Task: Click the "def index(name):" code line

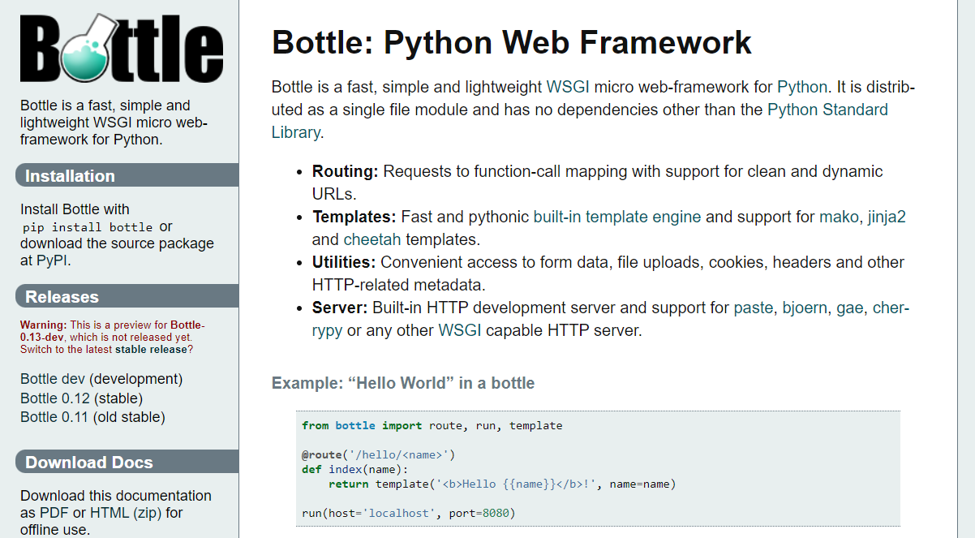Action: pyautogui.click(x=355, y=469)
